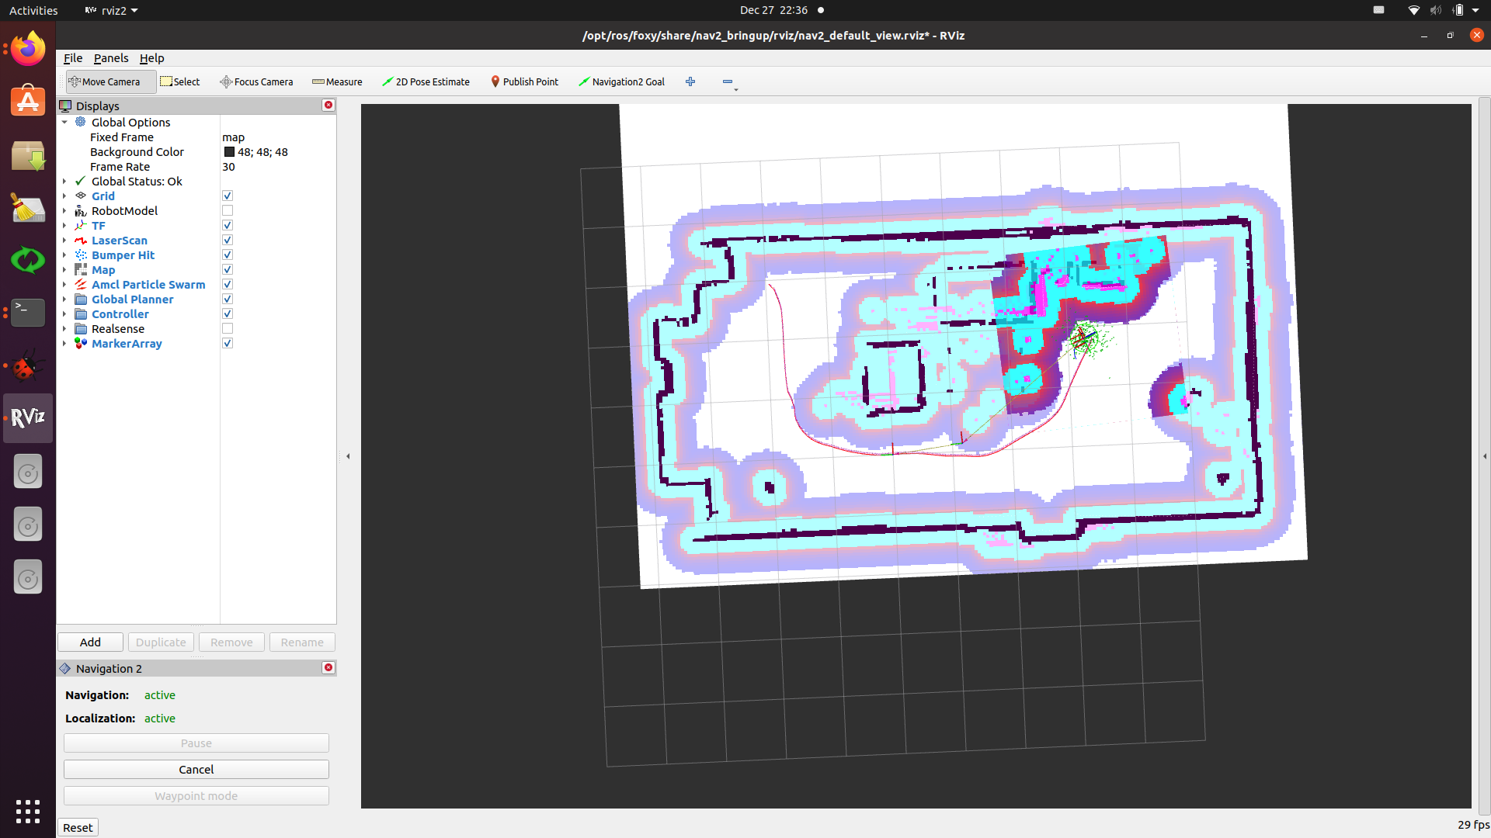The image size is (1491, 838).
Task: Open the Panels menu
Action: click(x=111, y=58)
